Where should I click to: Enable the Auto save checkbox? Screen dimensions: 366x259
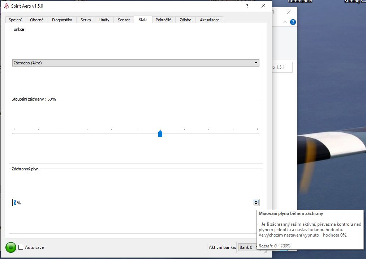pos(21,247)
